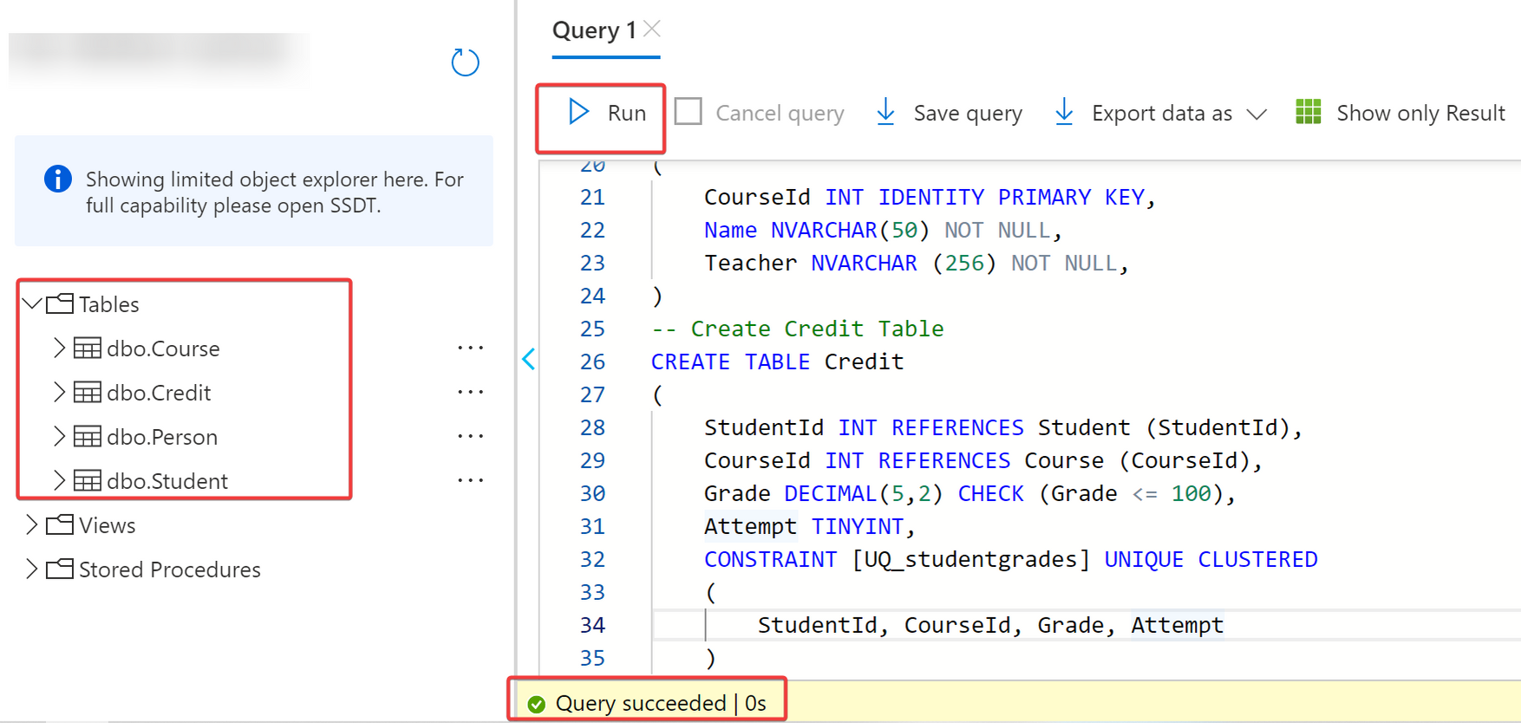Click the 'Attempt TINYINT' line
The width and height of the screenshot is (1521, 723).
click(x=810, y=527)
